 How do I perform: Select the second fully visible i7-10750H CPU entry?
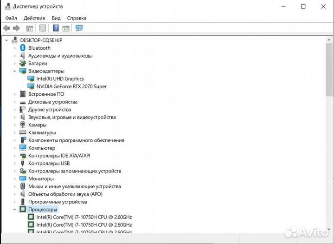tap(84, 225)
